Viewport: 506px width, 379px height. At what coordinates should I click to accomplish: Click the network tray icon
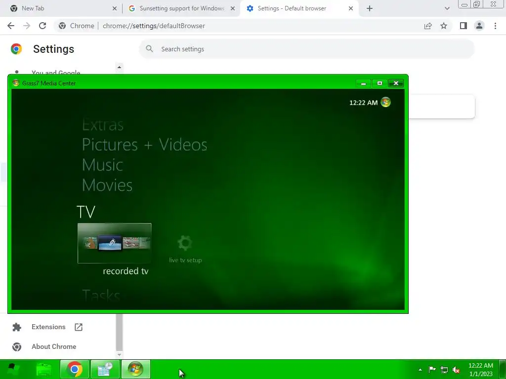coord(444,370)
